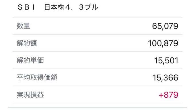Click divider between 数量 and 解約額 rows
This screenshot has height=112, width=195.
click(97, 34)
